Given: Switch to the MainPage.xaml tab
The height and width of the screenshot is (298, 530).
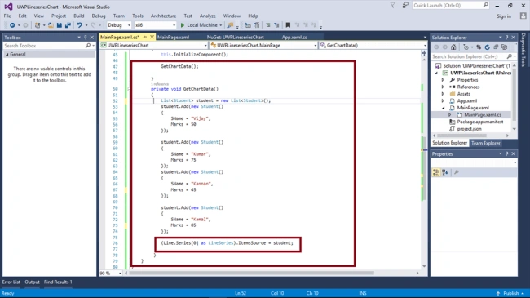Looking at the screenshot, I should pyautogui.click(x=174, y=38).
